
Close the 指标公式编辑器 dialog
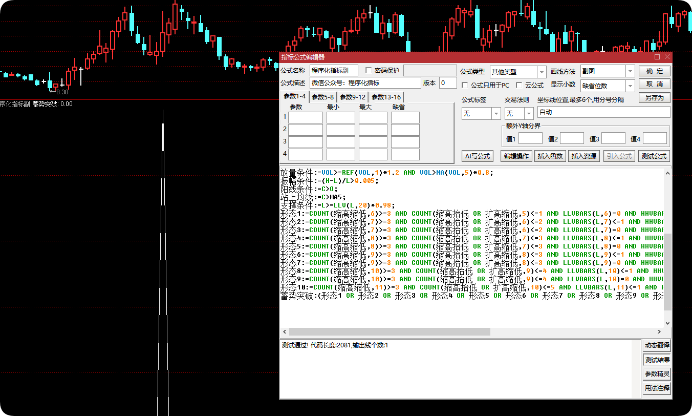667,57
